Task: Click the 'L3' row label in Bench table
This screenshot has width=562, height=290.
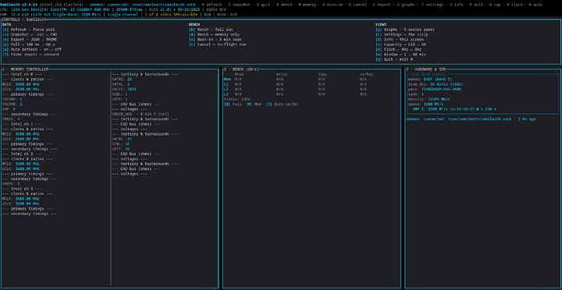Action: click(226, 94)
